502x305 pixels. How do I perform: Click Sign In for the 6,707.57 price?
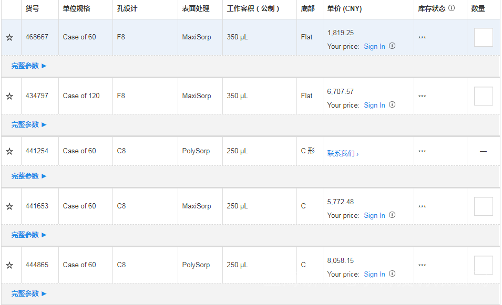point(374,105)
